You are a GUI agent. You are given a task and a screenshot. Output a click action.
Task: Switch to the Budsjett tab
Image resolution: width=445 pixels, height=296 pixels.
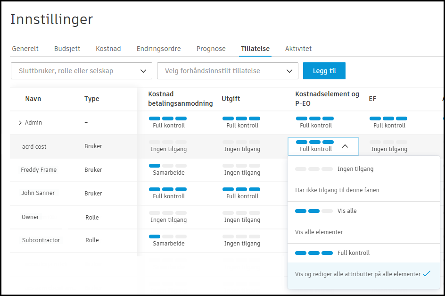67,49
